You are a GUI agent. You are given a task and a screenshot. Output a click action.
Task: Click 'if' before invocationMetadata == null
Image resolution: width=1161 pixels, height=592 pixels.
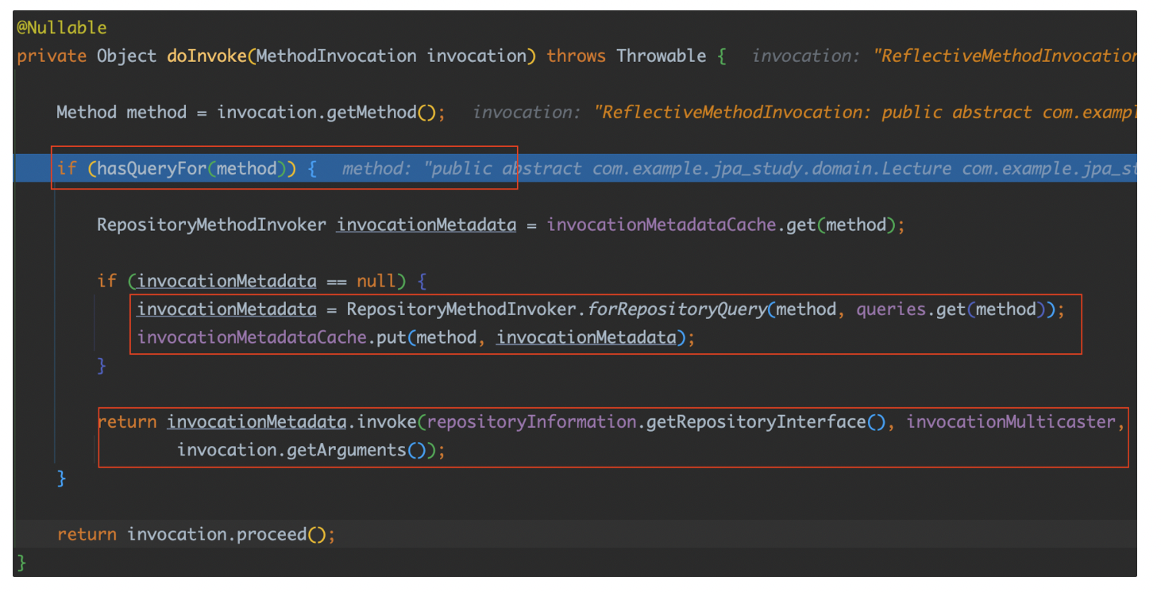[106, 282]
